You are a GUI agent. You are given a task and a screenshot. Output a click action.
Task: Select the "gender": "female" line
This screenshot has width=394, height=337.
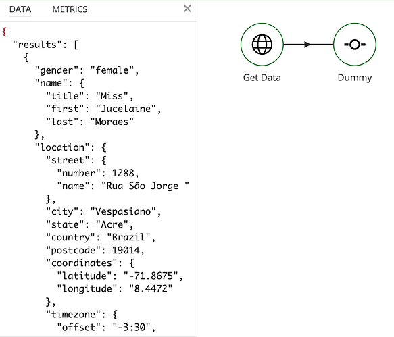pyautogui.click(x=87, y=70)
